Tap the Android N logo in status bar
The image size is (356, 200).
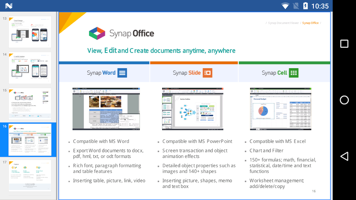9,5
